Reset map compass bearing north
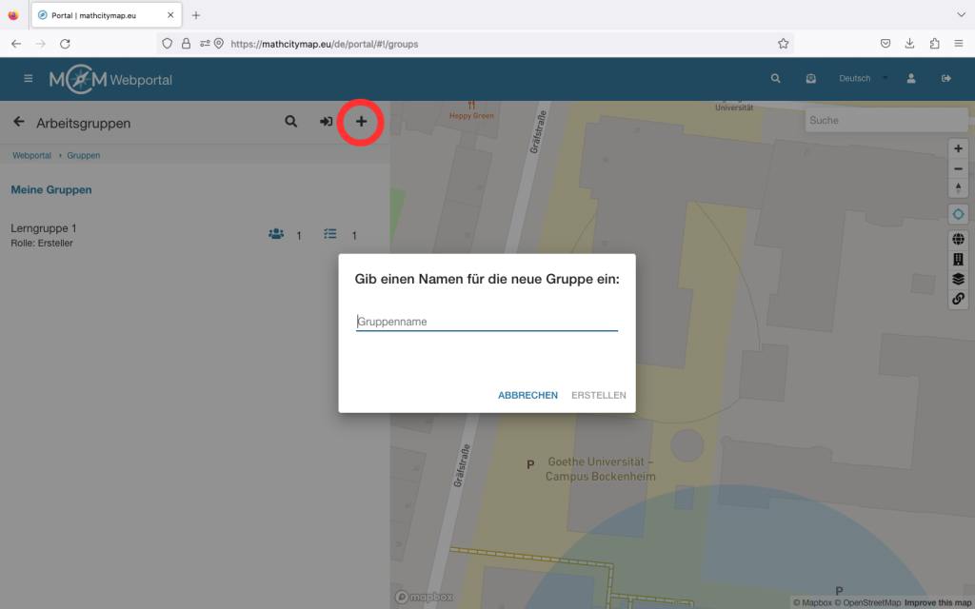The height and width of the screenshot is (609, 975). tap(958, 188)
